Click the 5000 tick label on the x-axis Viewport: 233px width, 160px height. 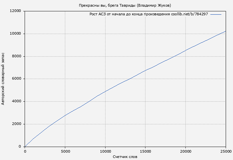(65, 151)
